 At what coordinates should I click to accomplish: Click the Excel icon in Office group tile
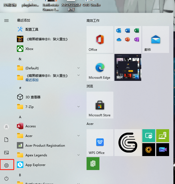[x=137, y=31]
